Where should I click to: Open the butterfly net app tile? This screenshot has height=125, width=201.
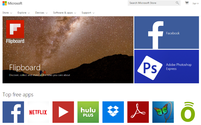[x=163, y=112]
